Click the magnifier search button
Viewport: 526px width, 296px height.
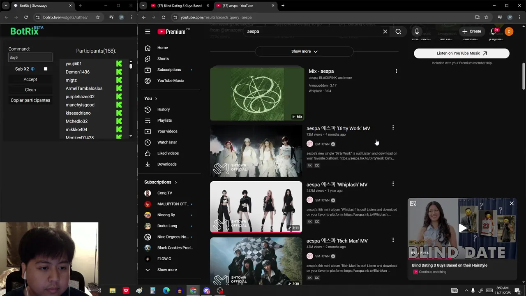pos(398,32)
